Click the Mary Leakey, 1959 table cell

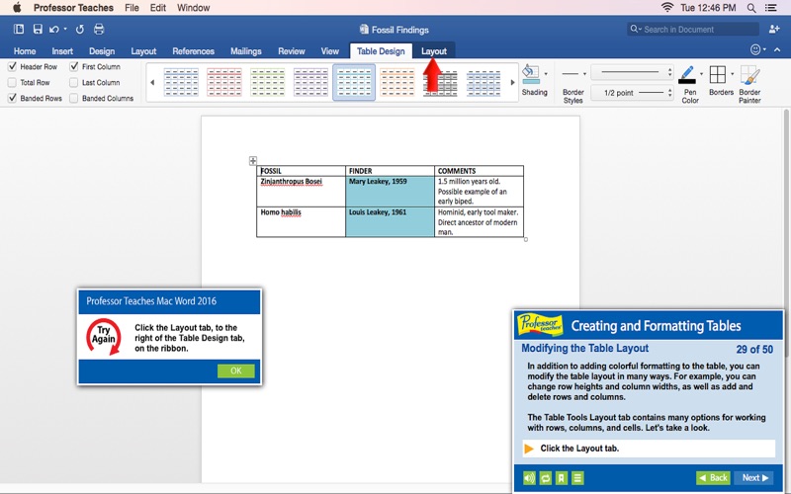tap(390, 191)
